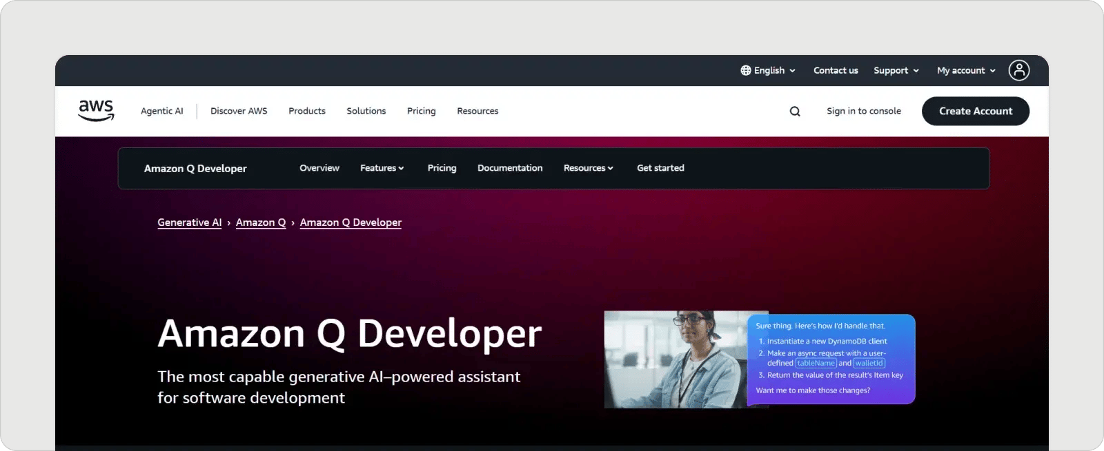Click Sign in to console
Image resolution: width=1104 pixels, height=451 pixels.
coord(864,111)
